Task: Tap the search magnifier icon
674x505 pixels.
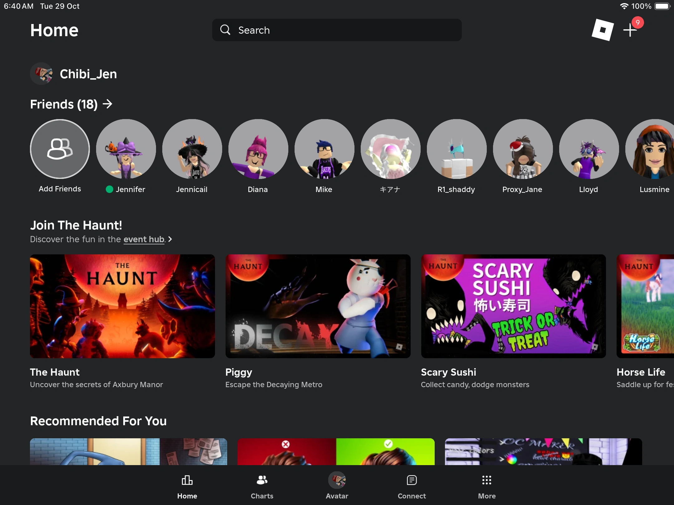Action: (x=226, y=30)
